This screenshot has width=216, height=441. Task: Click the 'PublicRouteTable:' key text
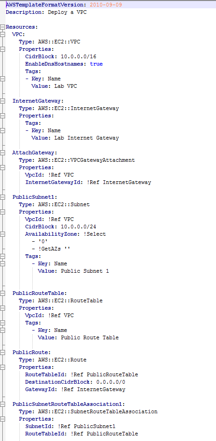point(40,293)
